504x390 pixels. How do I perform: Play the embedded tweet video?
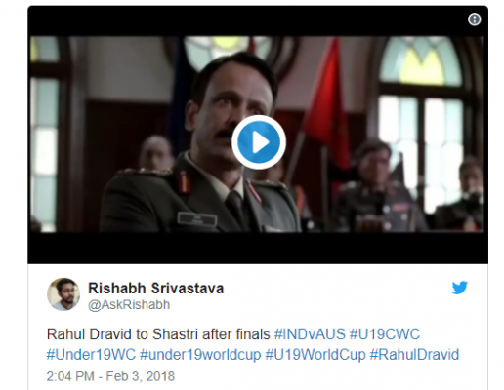click(259, 142)
